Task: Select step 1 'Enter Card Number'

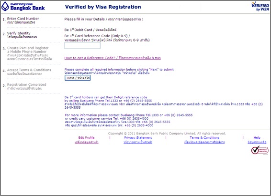Action: click(x=23, y=20)
